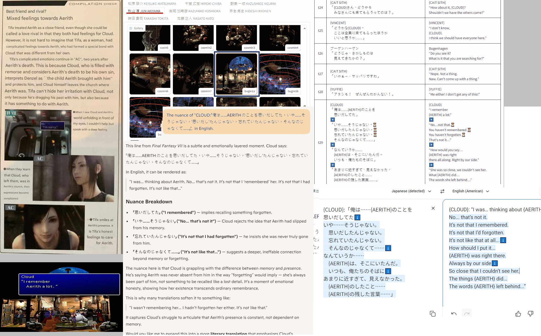Click the Gallery panel icon
541x336 pixels.
click(x=131, y=28)
